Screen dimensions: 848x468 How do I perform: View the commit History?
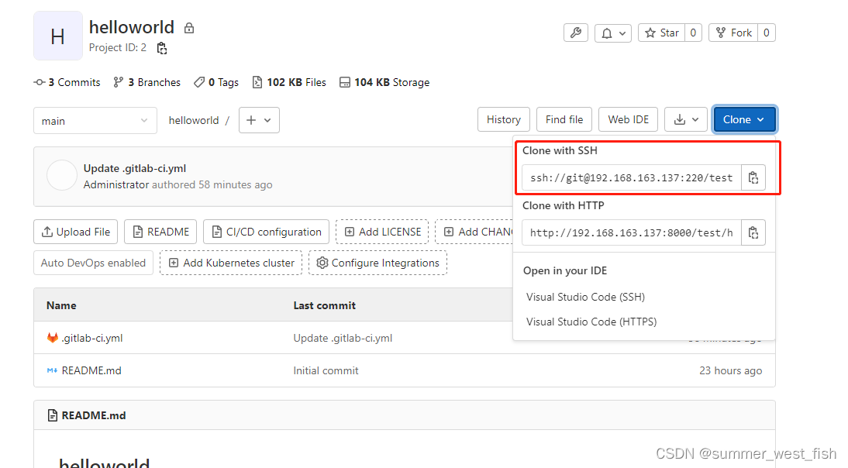tap(503, 119)
